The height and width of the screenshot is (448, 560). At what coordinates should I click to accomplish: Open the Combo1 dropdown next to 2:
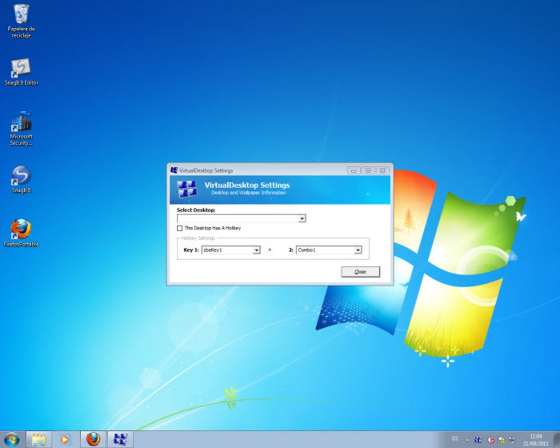click(359, 250)
